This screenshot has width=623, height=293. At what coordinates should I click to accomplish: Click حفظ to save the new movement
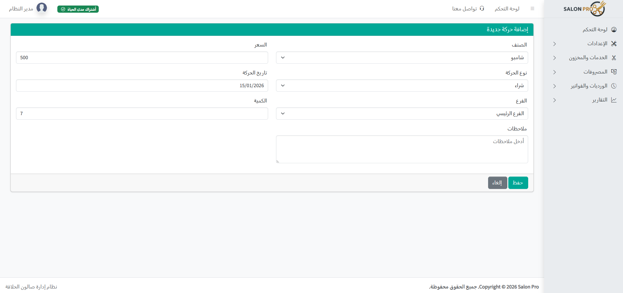pyautogui.click(x=518, y=182)
